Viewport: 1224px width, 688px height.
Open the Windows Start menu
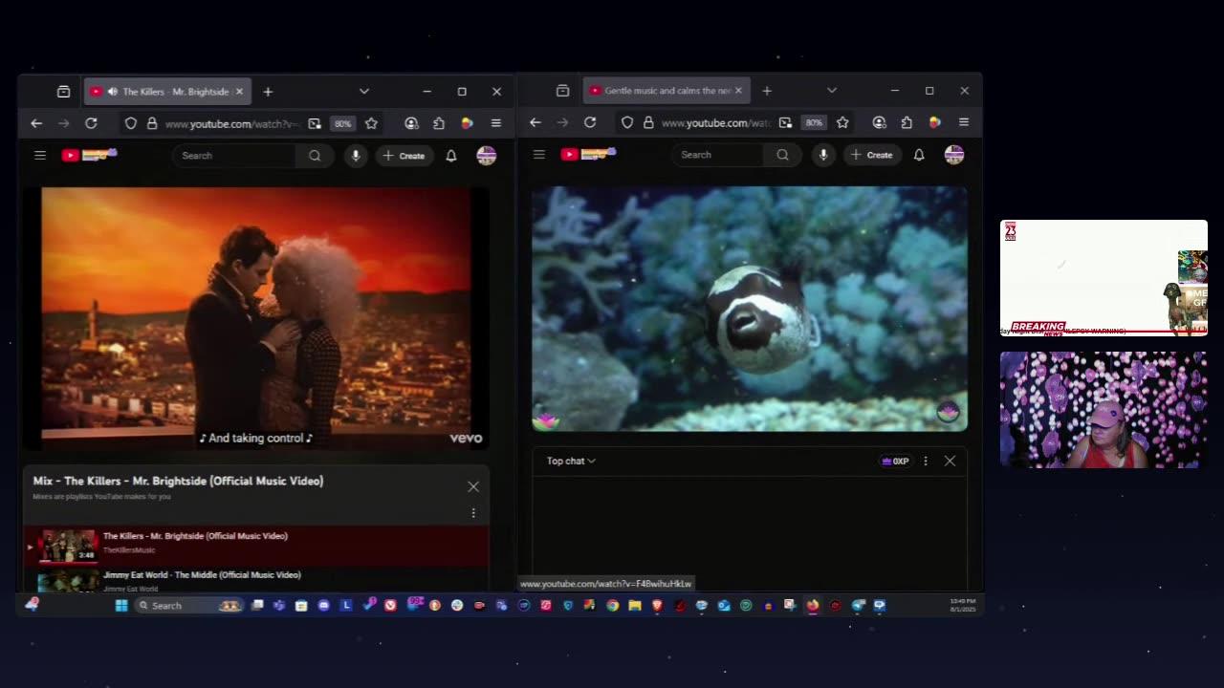(x=121, y=605)
